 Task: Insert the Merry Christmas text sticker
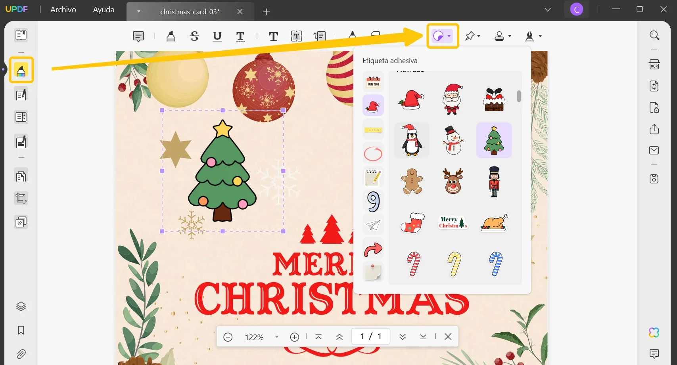453,222
